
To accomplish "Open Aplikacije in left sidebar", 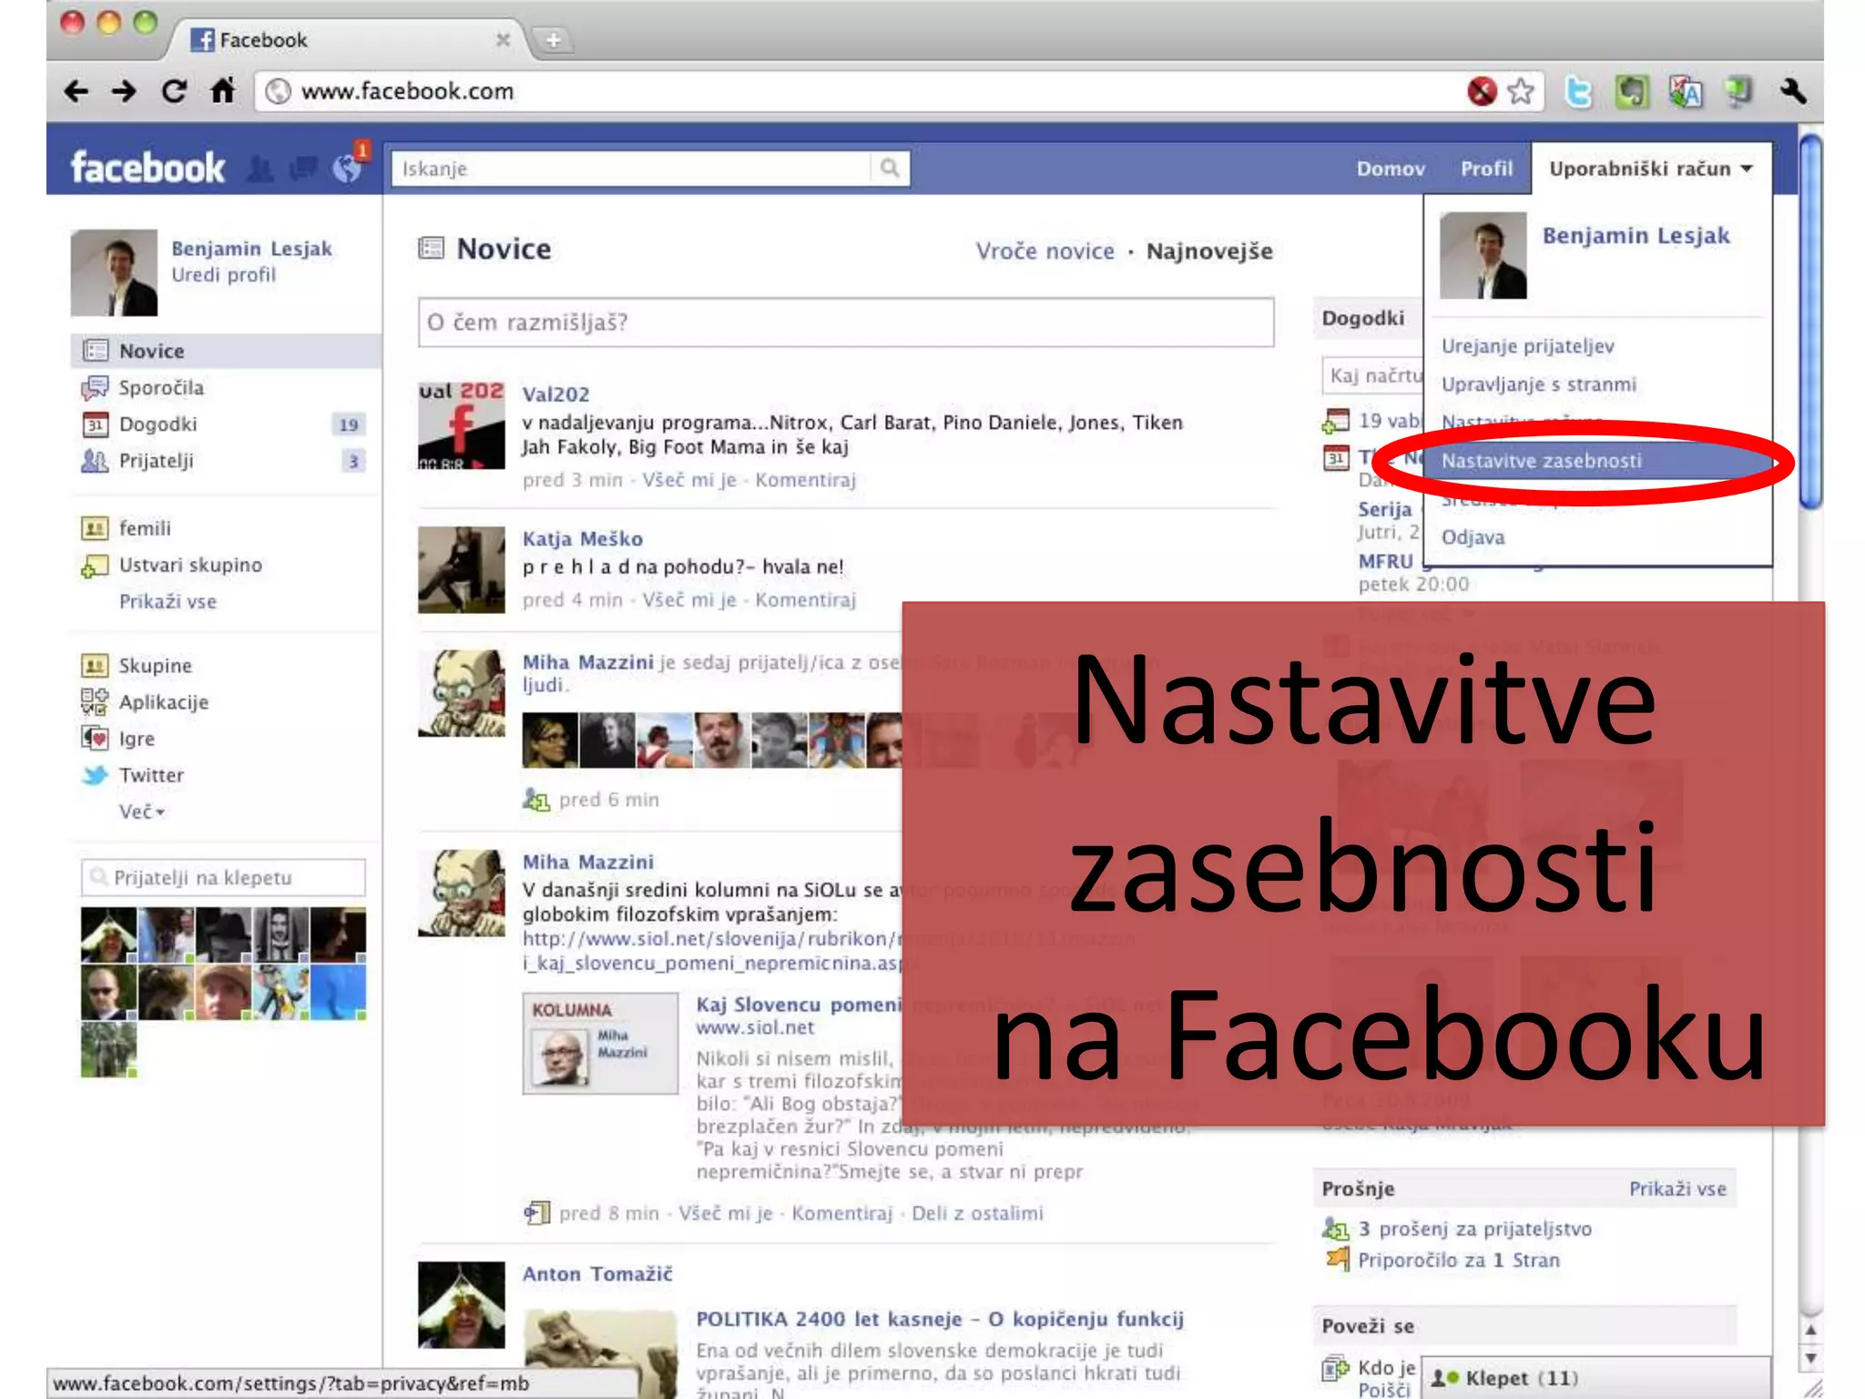I will point(164,702).
